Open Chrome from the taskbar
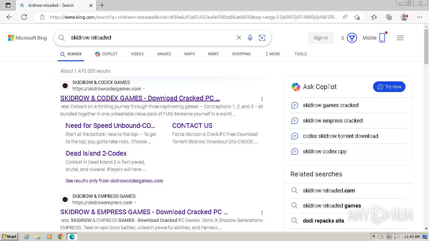429x241 pixels. [60, 237]
